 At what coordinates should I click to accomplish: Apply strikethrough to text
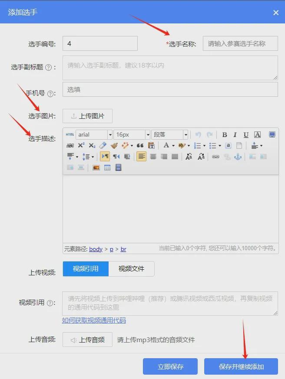click(x=70, y=146)
